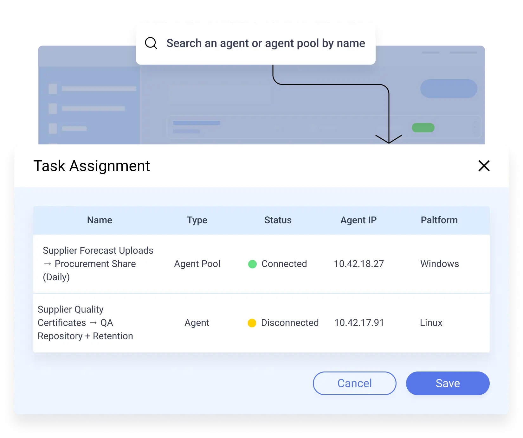Click the magnifying glass search icon

151,43
